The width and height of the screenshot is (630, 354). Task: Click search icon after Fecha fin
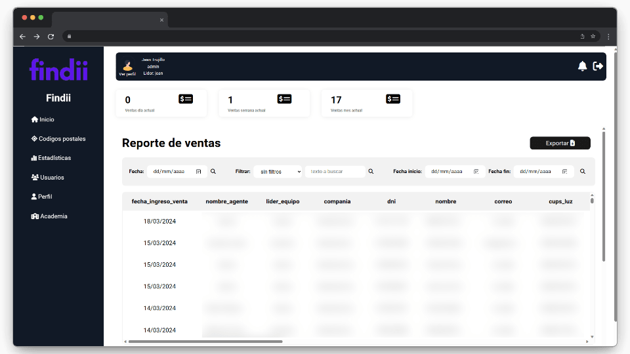pyautogui.click(x=583, y=171)
